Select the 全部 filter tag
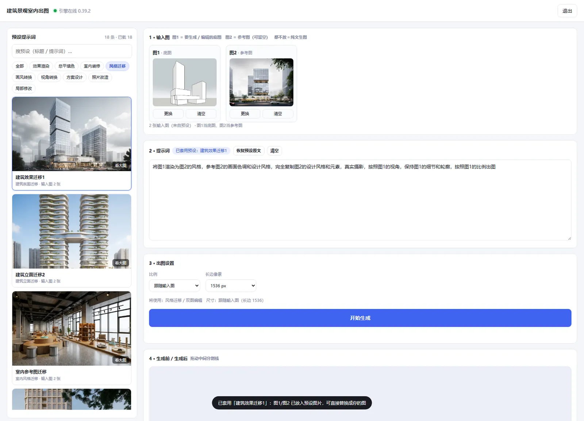The height and width of the screenshot is (421, 584). point(20,66)
